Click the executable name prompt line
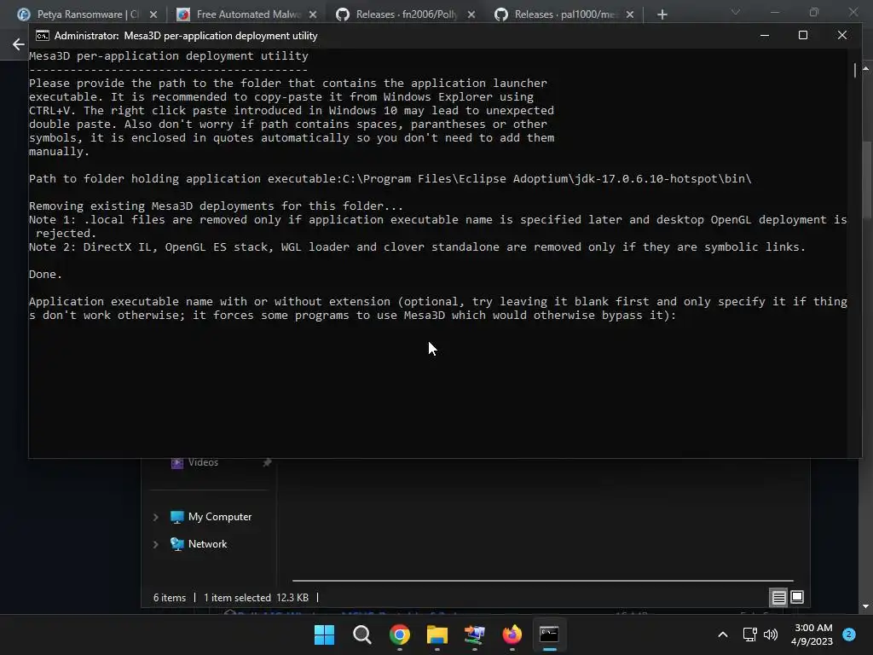Viewport: 873px width, 655px height. (438, 309)
